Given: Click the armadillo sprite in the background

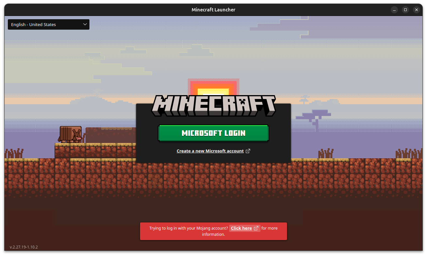Looking at the screenshot, I should 71,133.
